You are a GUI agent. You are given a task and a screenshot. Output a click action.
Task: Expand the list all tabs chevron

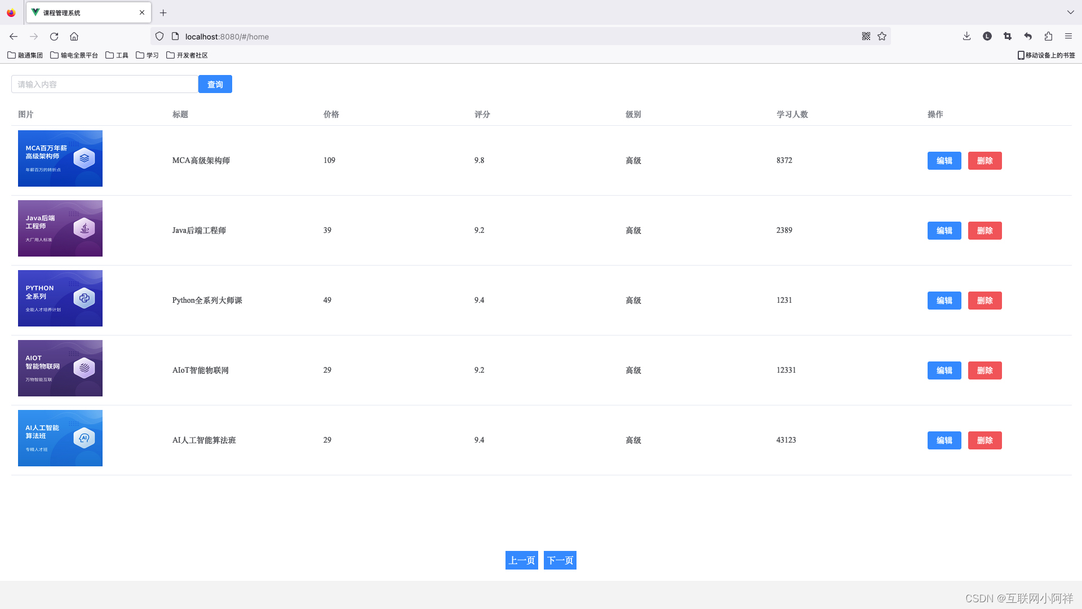click(1070, 12)
